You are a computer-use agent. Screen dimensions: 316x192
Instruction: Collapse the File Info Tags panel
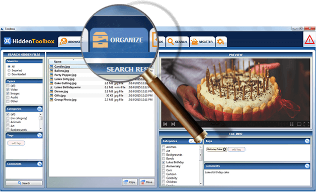click(307, 141)
